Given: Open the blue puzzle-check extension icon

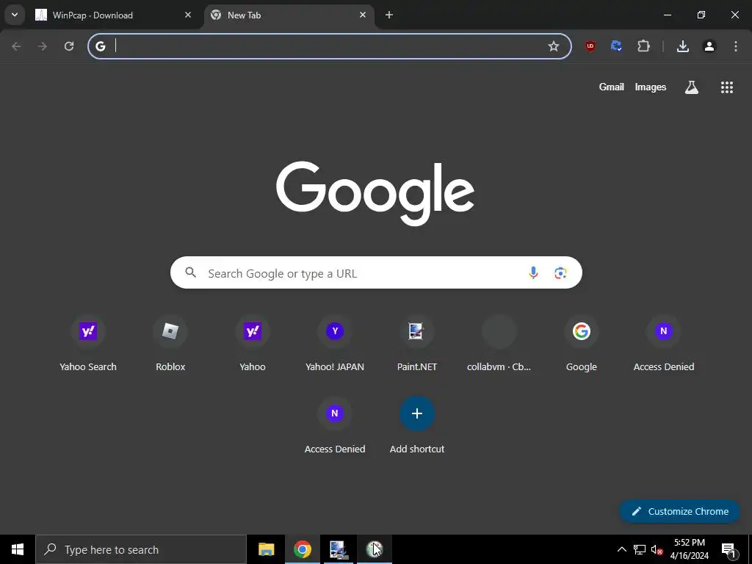Looking at the screenshot, I should (x=616, y=46).
